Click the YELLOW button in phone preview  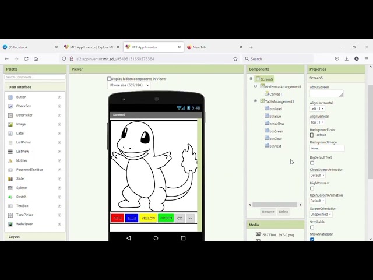coord(148,218)
